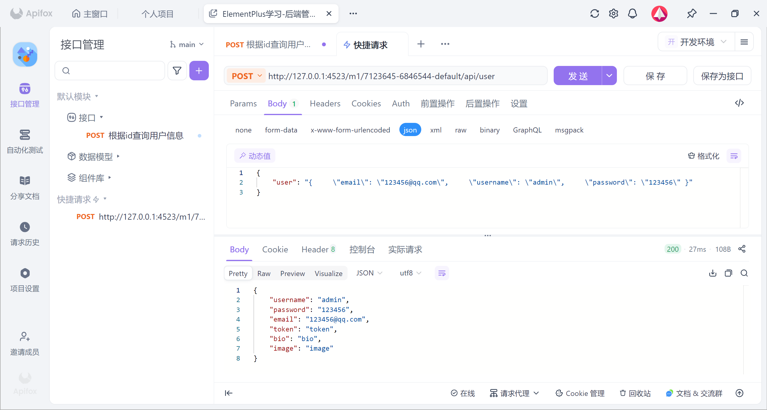Copy response content icon

point(728,273)
